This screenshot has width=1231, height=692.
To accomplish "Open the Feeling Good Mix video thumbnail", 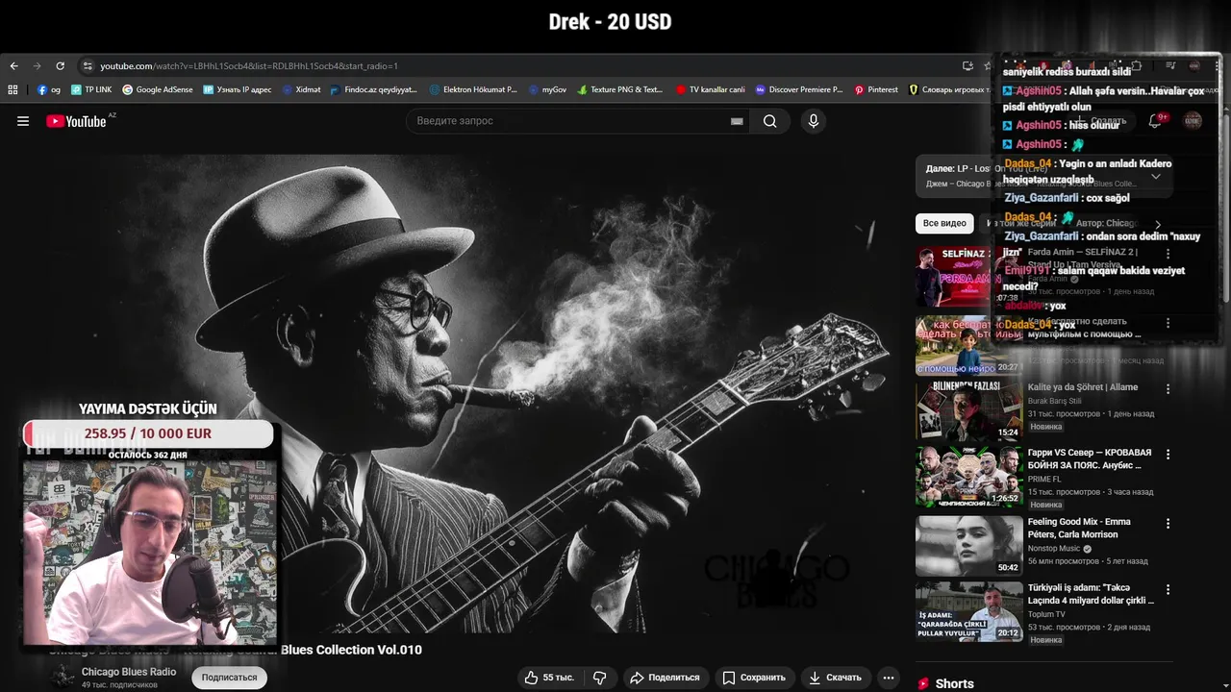I will 968,546.
